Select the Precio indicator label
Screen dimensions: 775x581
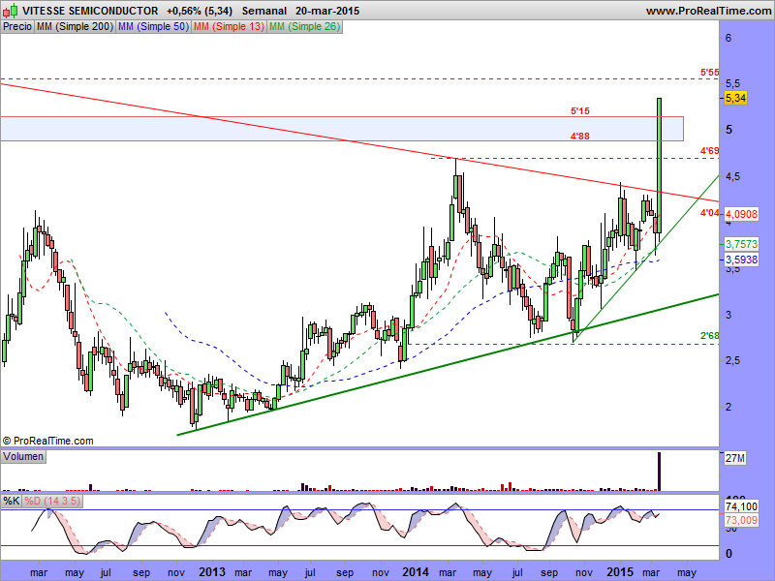click(x=17, y=27)
